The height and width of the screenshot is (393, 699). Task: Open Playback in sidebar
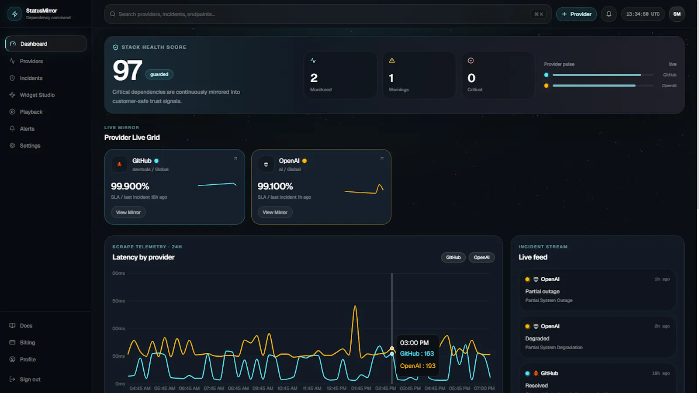click(x=46, y=112)
